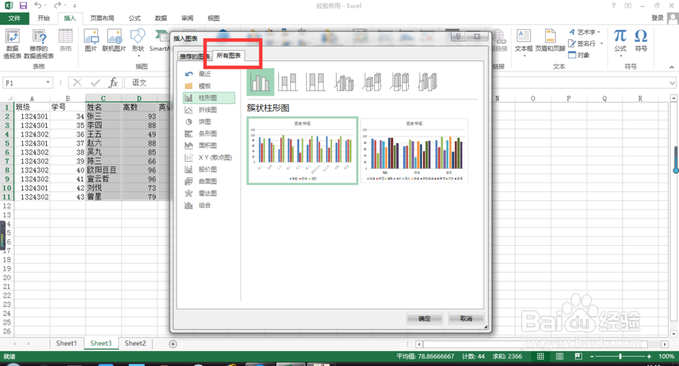Image resolution: width=679 pixels, height=366 pixels.
Task: Switch to 推荐的图表 tab
Action: coord(194,56)
